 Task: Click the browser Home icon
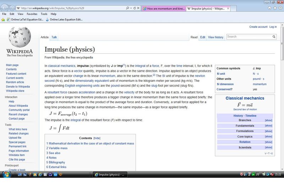pos(269,8)
